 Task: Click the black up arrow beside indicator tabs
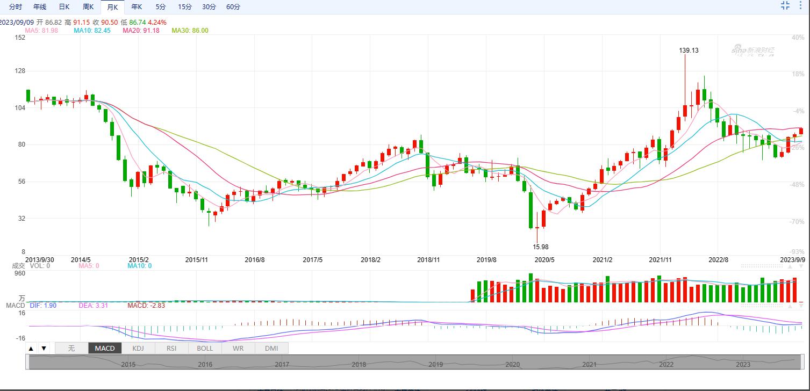31,348
